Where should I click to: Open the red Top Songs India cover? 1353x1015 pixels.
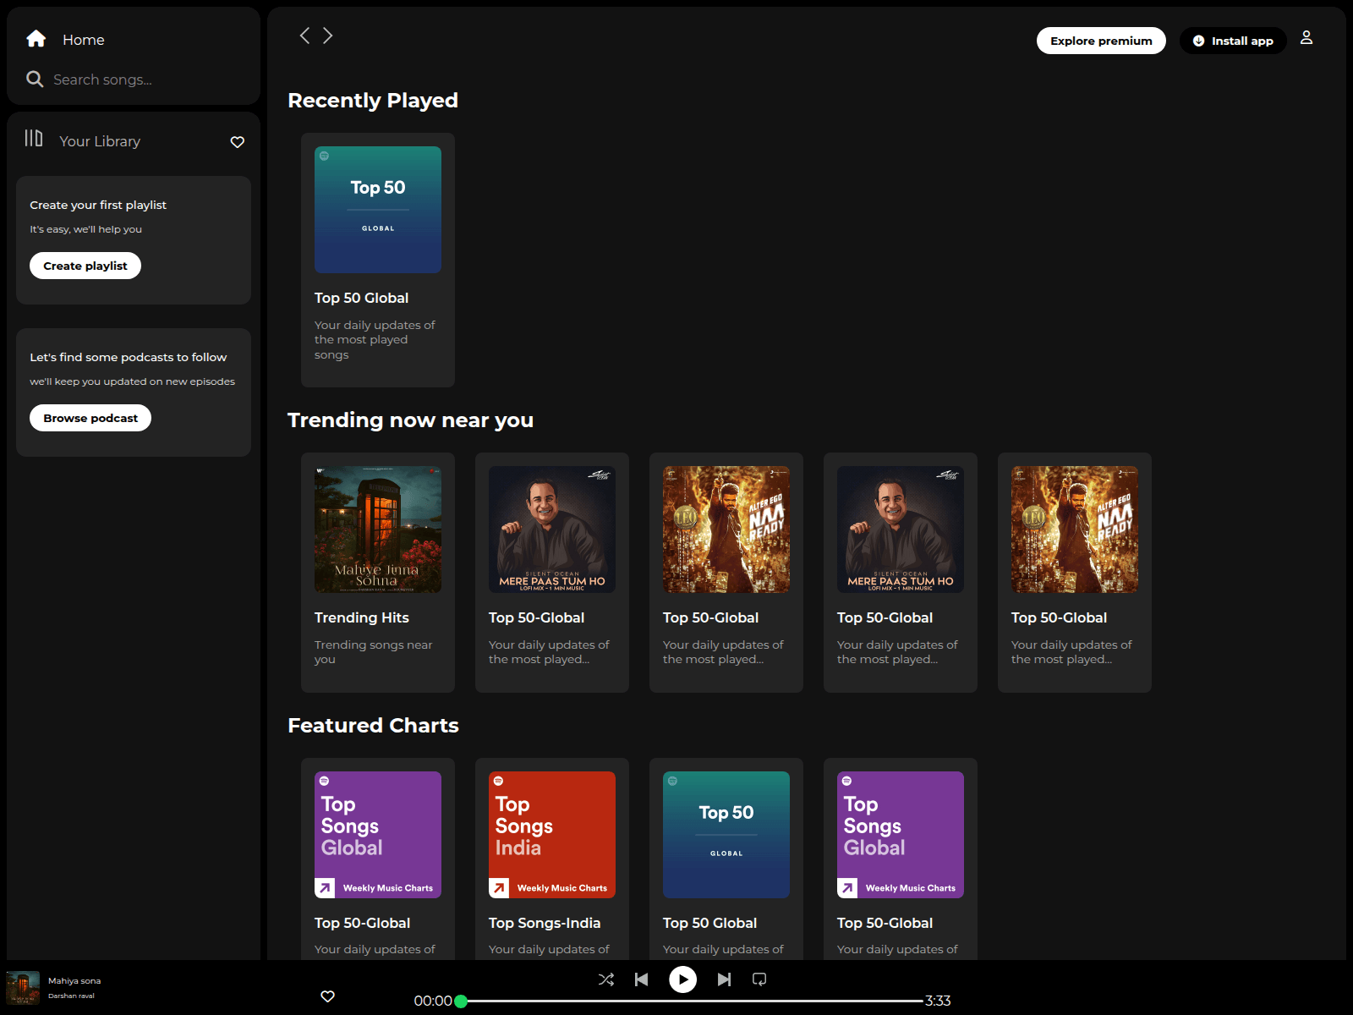click(x=552, y=835)
